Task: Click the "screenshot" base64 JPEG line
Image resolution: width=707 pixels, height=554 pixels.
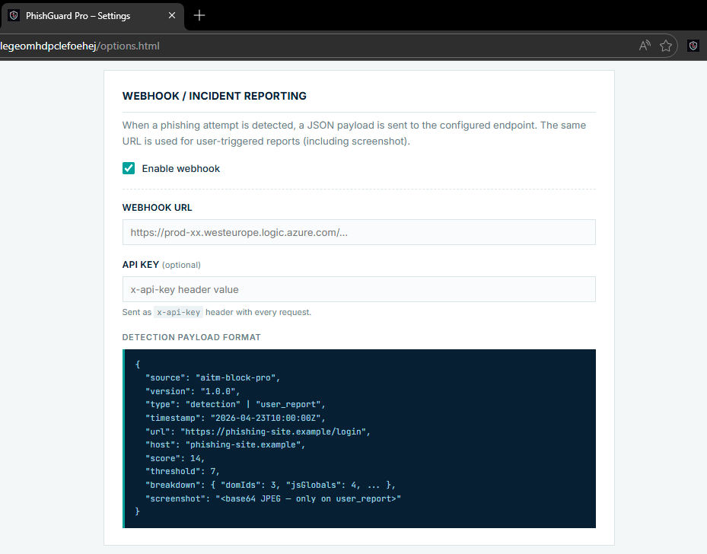Action: pos(273,498)
